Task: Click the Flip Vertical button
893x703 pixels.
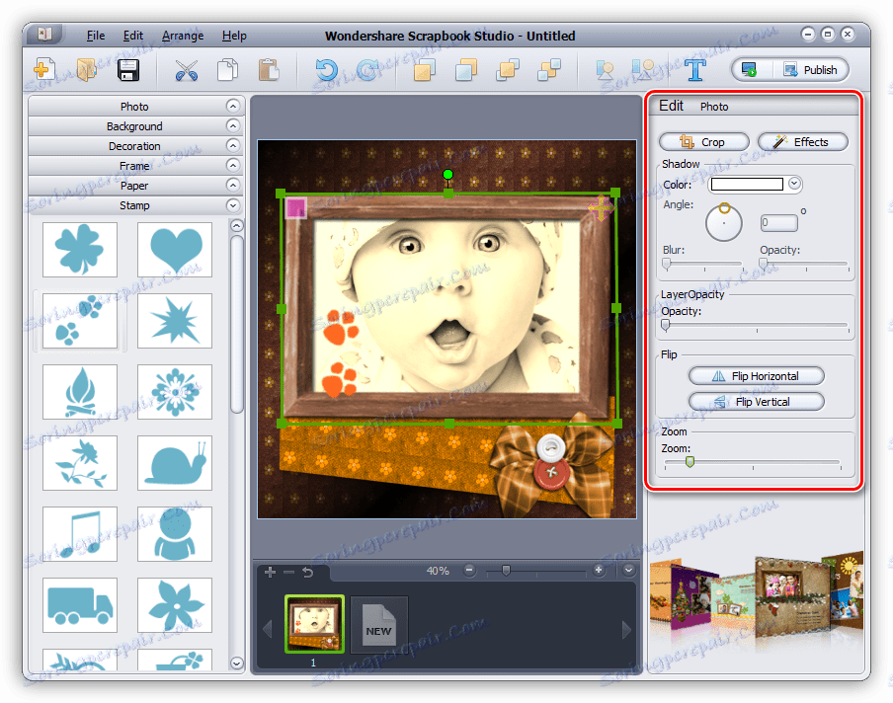Action: (x=756, y=401)
